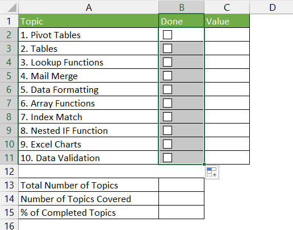Image resolution: width=293 pixels, height=230 pixels.
Task: Check the Nested IF Function checkbox
Action: tap(168, 130)
